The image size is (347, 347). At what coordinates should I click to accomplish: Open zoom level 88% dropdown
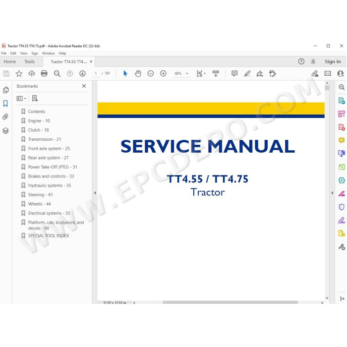(x=187, y=73)
